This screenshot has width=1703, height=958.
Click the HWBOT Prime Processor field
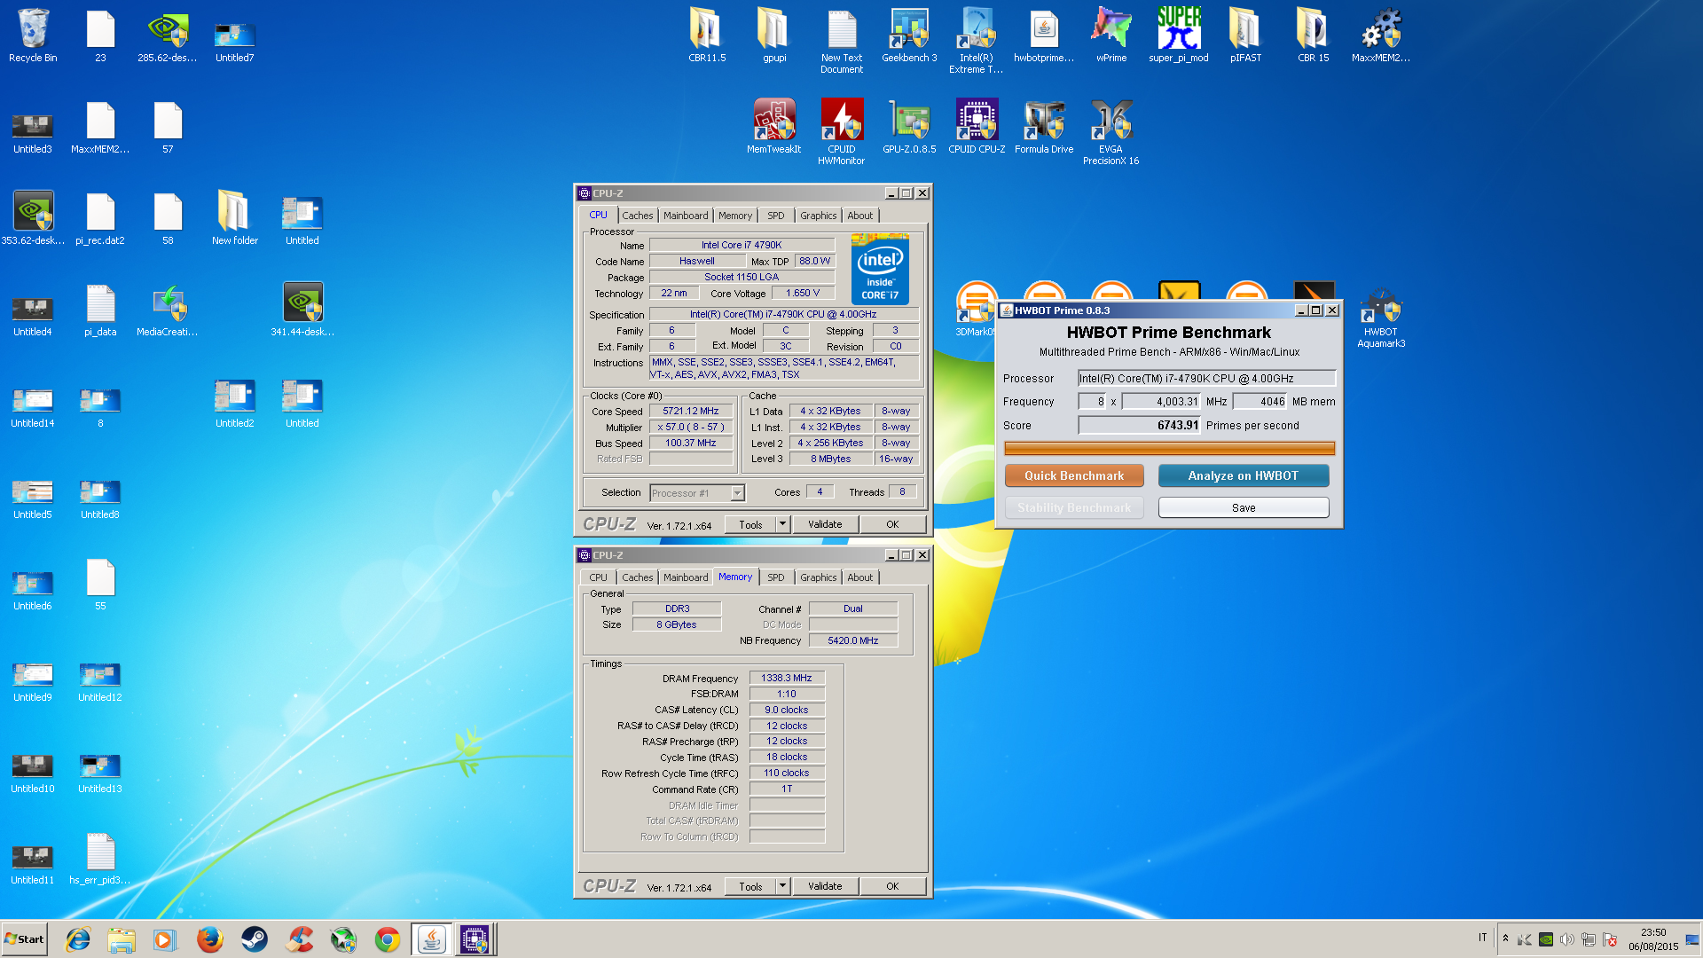click(1206, 379)
